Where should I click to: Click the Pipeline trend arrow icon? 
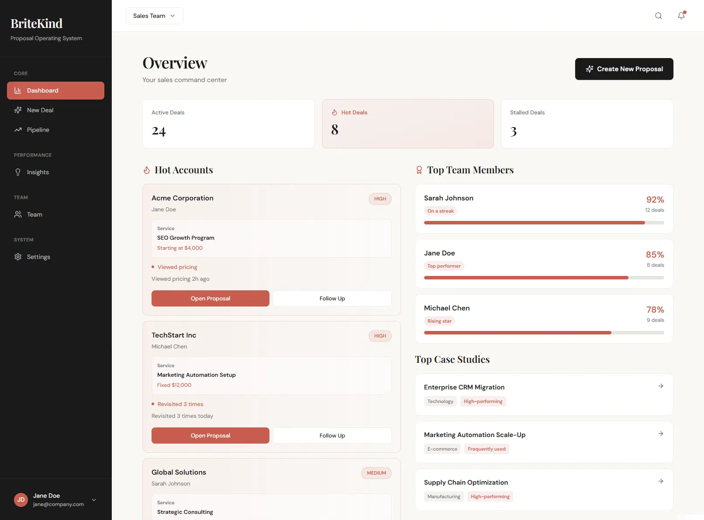[18, 130]
